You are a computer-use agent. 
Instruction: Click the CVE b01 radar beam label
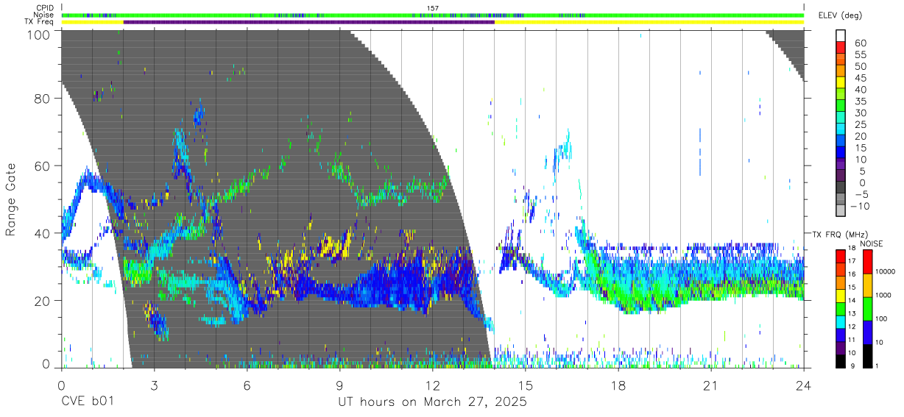87,402
